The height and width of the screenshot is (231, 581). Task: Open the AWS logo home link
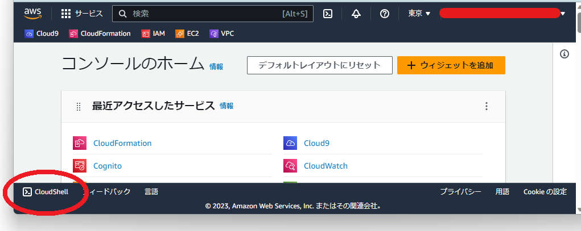(33, 14)
